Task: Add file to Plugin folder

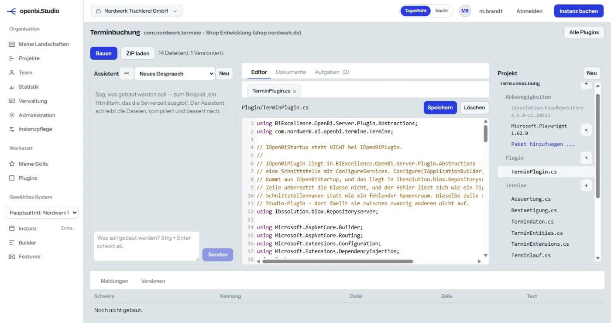Action: coord(586,158)
